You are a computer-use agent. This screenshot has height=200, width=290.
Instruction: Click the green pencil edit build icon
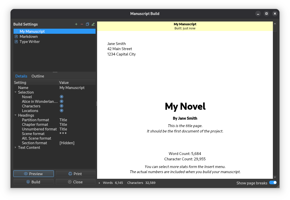pyautogui.click(x=93, y=24)
